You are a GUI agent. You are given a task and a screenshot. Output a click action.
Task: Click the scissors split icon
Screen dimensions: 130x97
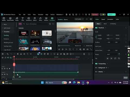click(x=21, y=54)
